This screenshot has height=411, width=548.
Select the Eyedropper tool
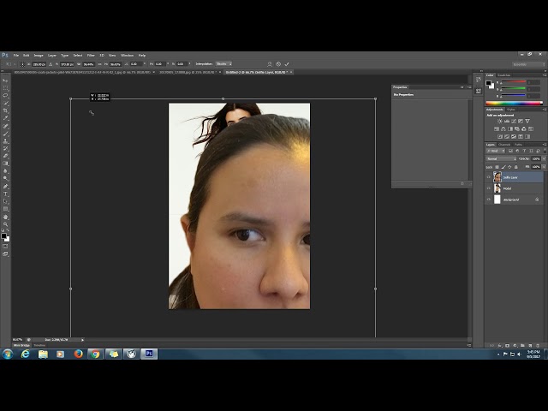point(5,118)
